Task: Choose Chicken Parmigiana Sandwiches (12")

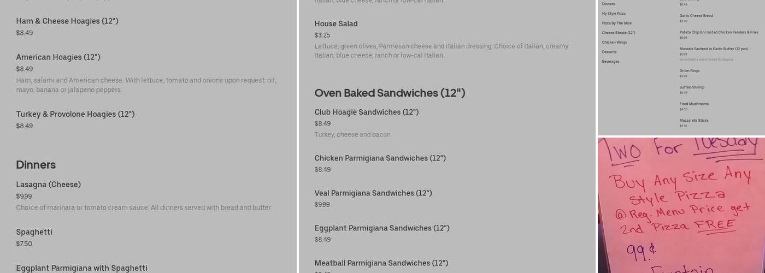Action: coord(380,158)
